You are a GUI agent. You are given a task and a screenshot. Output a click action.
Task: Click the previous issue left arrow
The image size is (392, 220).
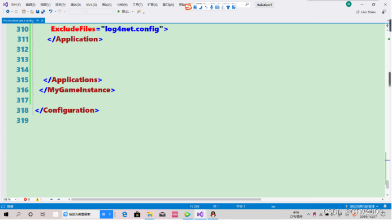(51, 199)
